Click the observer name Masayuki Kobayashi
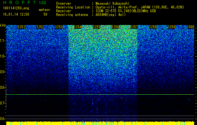 click(x=112, y=3)
